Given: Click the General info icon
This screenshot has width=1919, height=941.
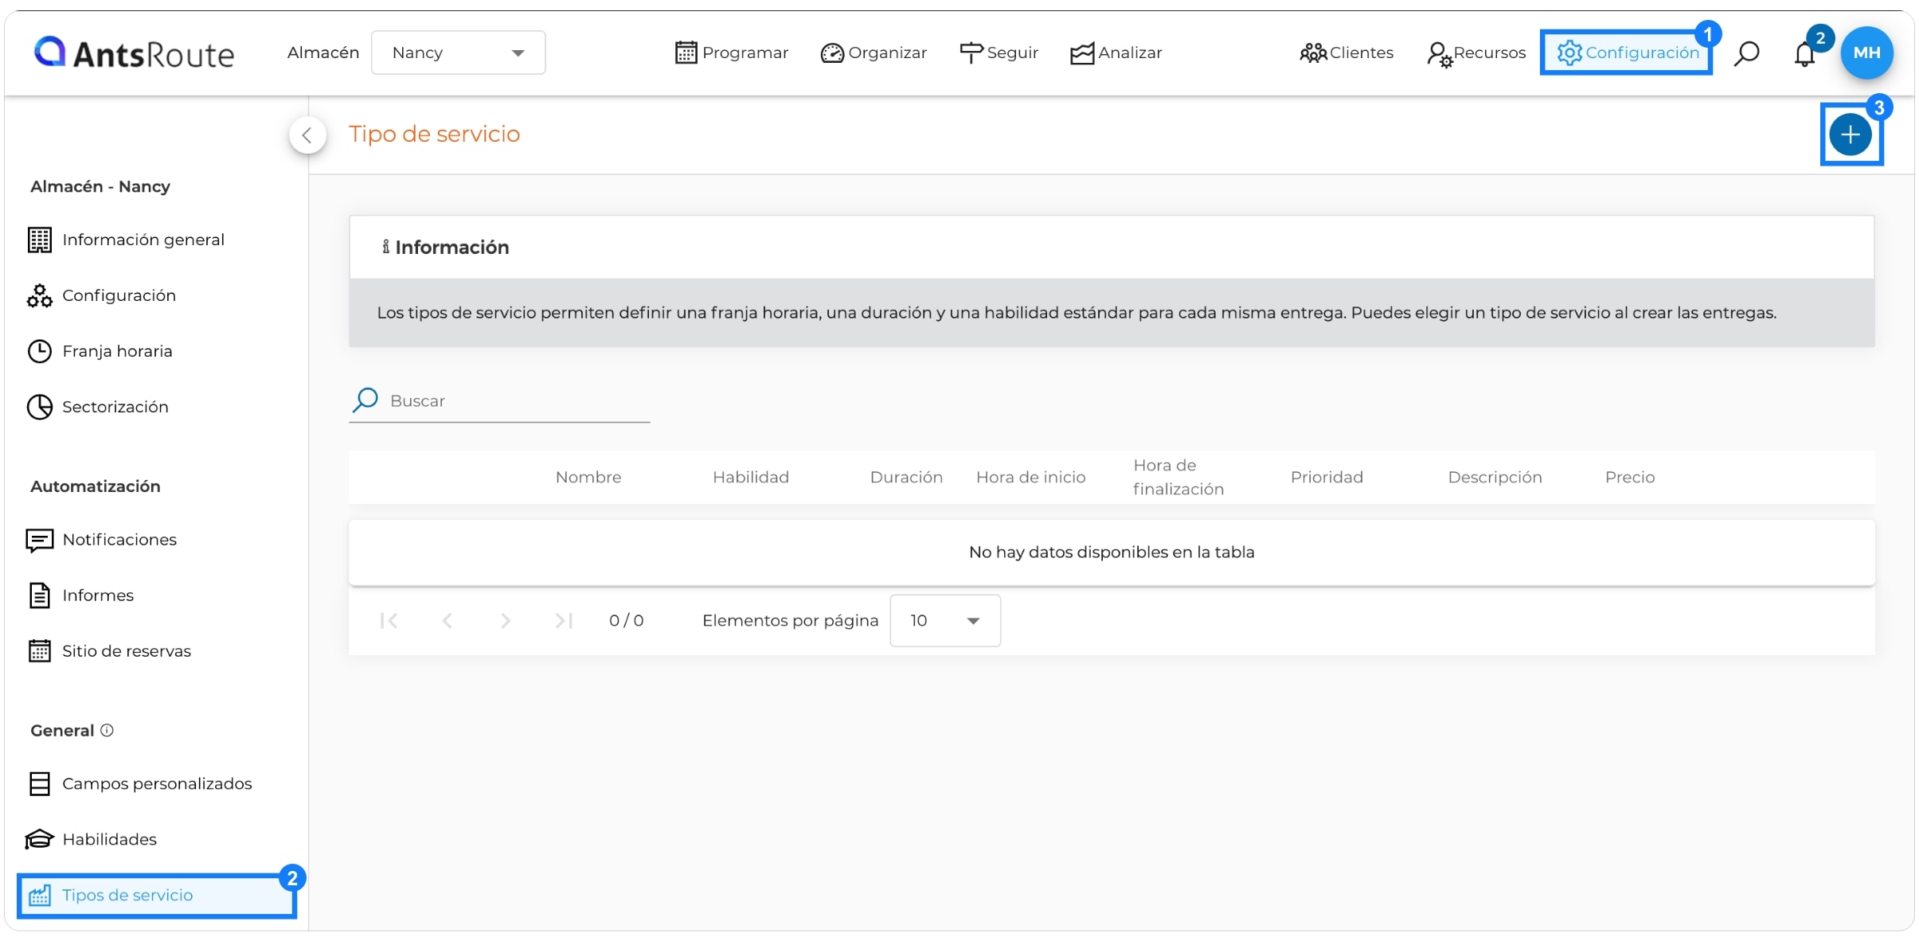Looking at the screenshot, I should pyautogui.click(x=107, y=730).
